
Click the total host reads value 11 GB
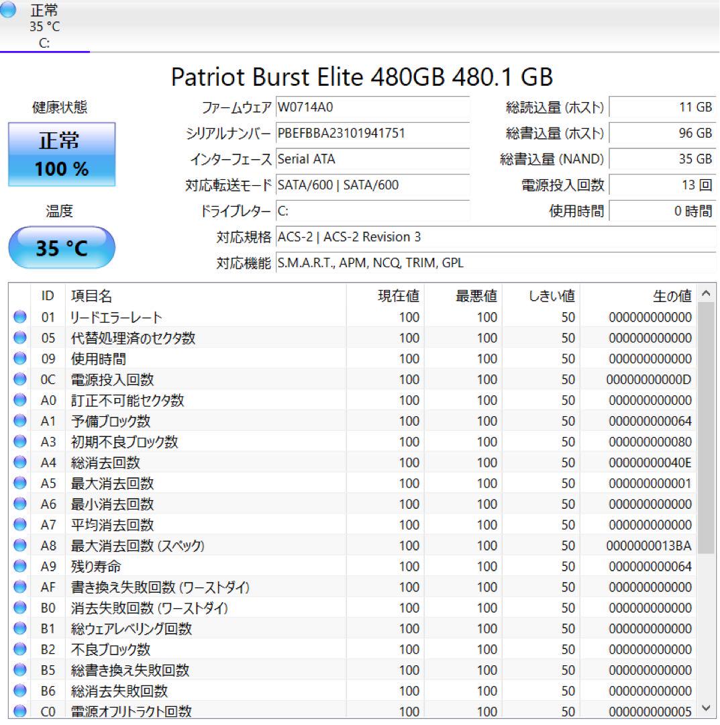coord(663,107)
